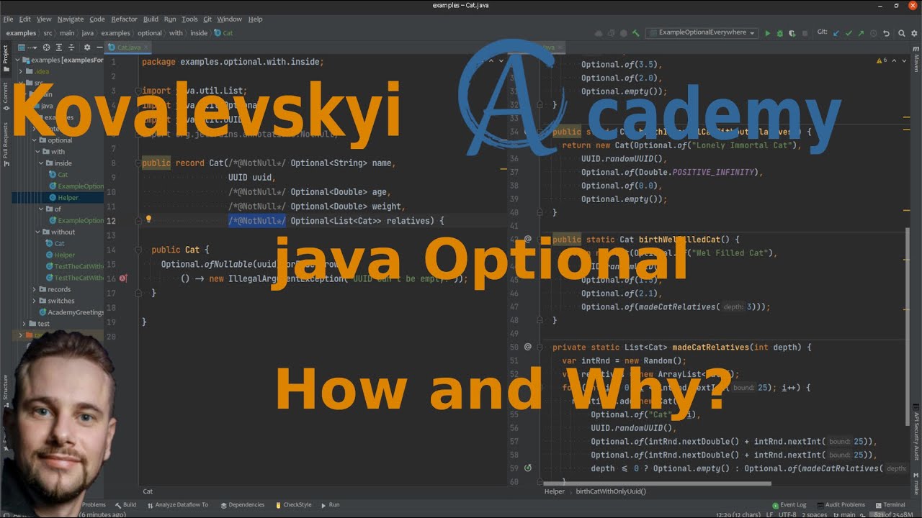Run the ExampleOptionalEverywhere configuration
The image size is (922, 518).
click(768, 33)
